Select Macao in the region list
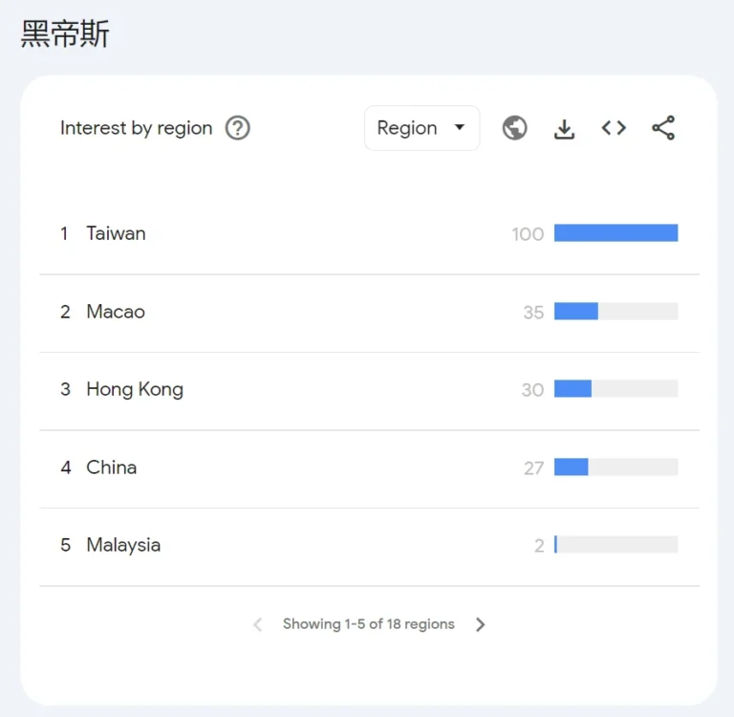734x717 pixels. click(116, 312)
